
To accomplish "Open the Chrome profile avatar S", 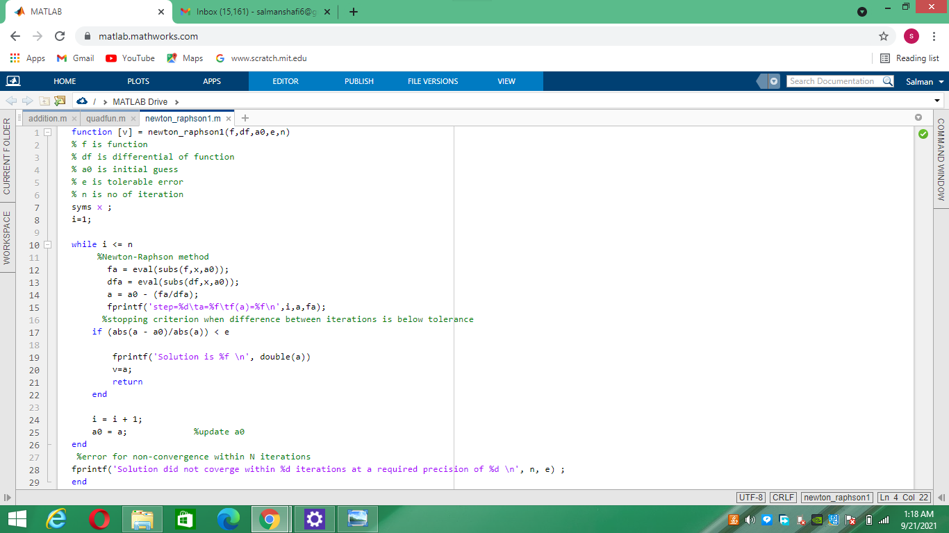I will point(911,36).
